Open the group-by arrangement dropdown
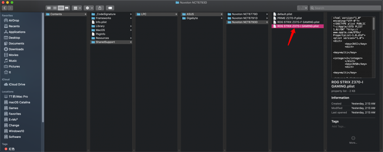Image resolution: width=383 pixels, height=152 pixels. pos(77,8)
